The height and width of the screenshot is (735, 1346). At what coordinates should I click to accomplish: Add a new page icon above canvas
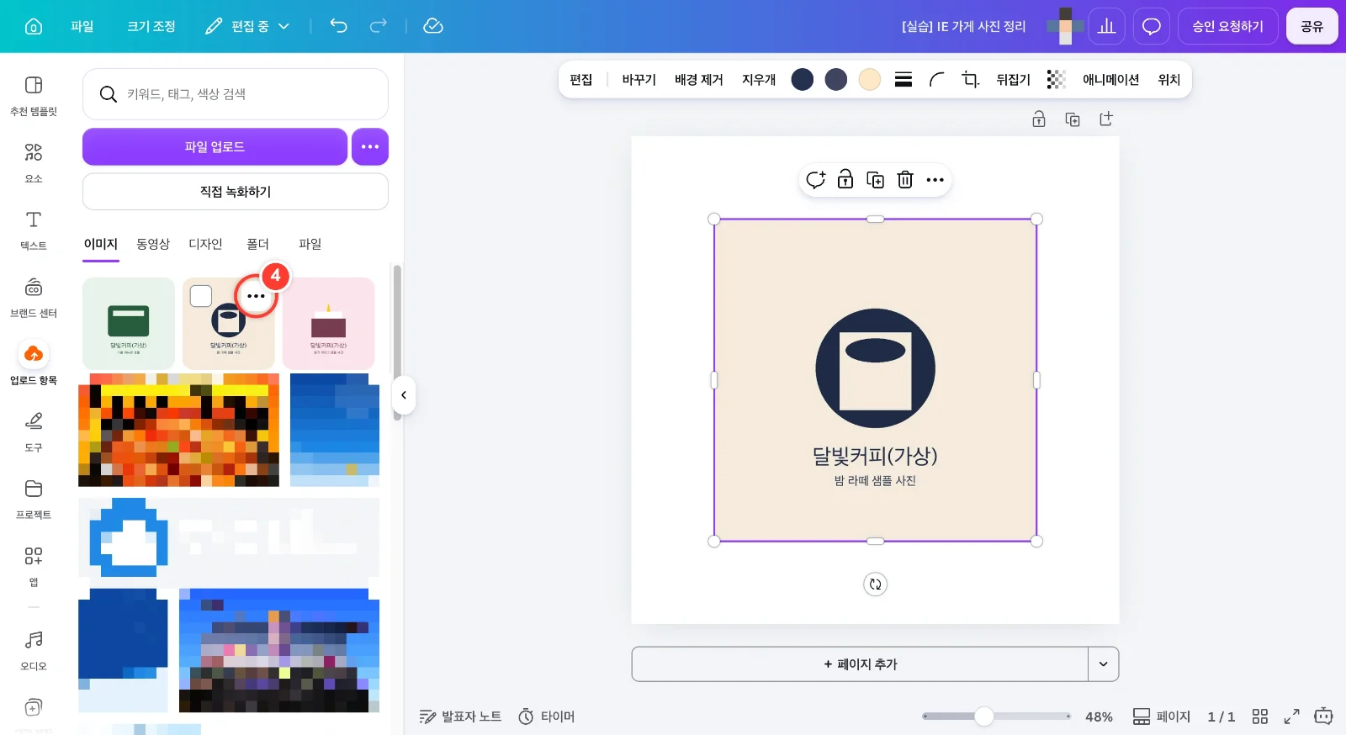point(1106,119)
